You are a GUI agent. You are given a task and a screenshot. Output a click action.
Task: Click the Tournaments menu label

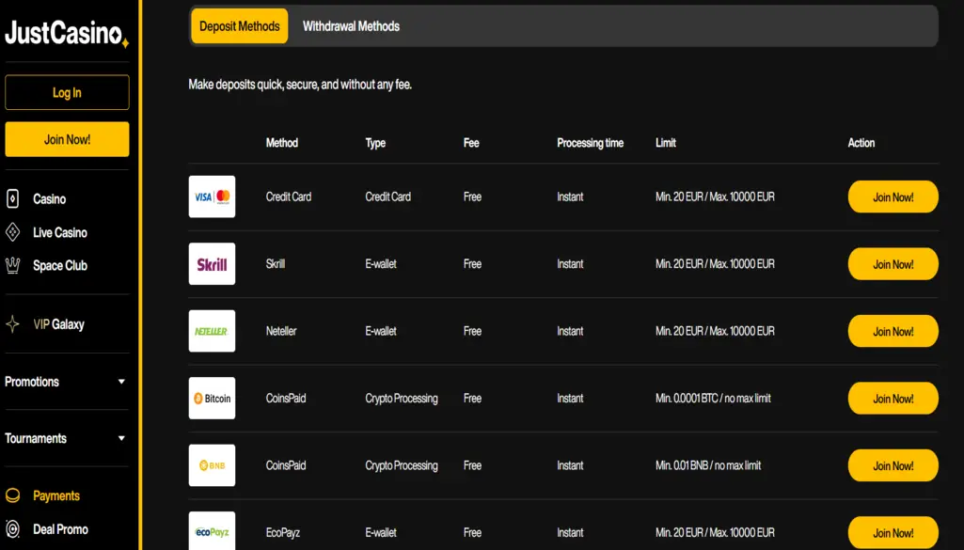pyautogui.click(x=36, y=438)
